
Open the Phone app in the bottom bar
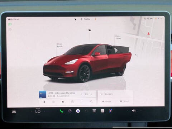pos(62,111)
